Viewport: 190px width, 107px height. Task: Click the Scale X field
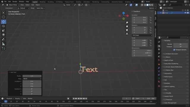pos(140,40)
